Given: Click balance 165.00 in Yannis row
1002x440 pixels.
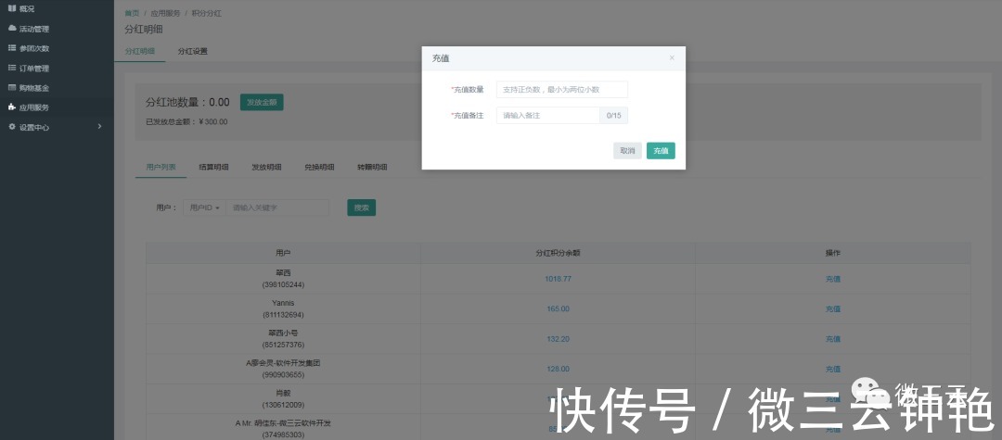Looking at the screenshot, I should (558, 309).
